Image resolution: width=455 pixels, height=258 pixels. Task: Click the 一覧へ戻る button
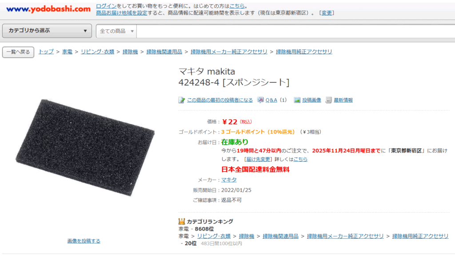pyautogui.click(x=18, y=52)
